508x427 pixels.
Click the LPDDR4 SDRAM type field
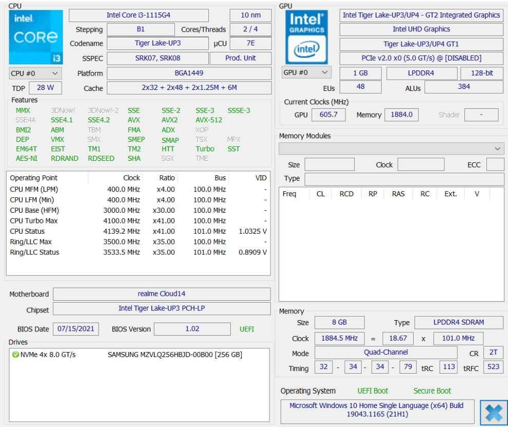pyautogui.click(x=459, y=323)
